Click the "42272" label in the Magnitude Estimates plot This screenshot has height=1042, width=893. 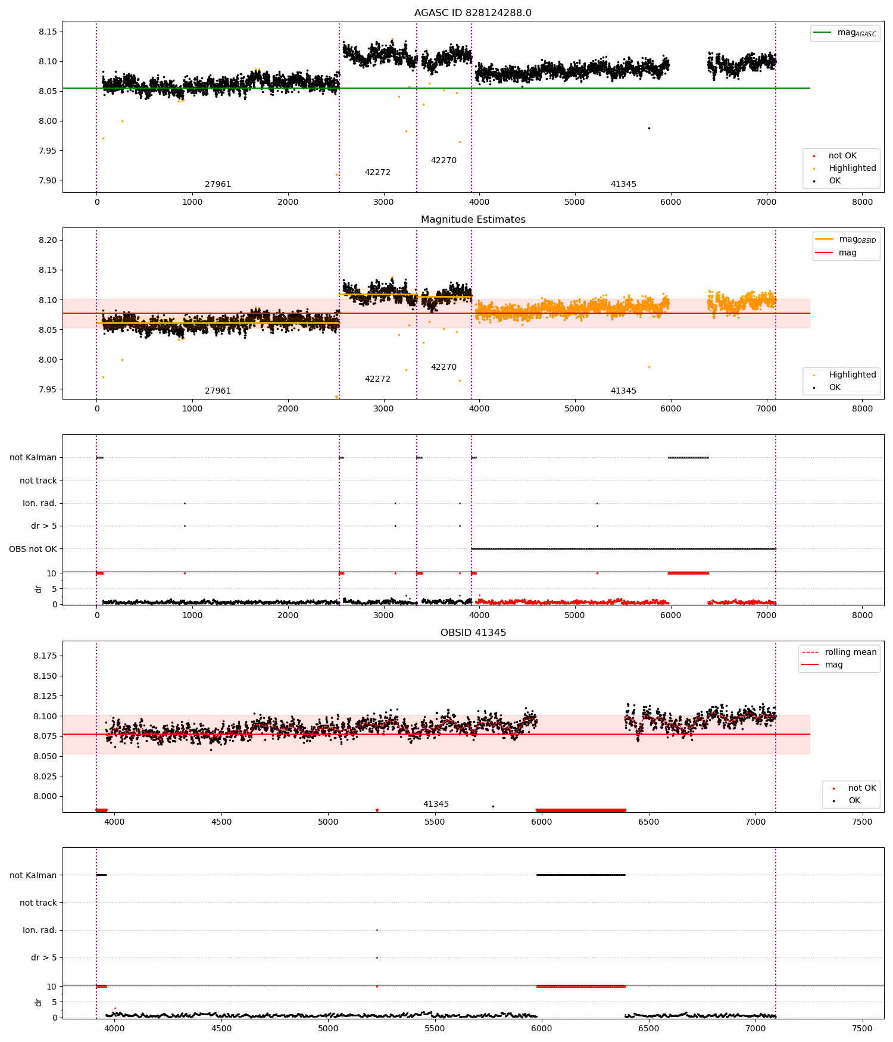[x=377, y=379]
